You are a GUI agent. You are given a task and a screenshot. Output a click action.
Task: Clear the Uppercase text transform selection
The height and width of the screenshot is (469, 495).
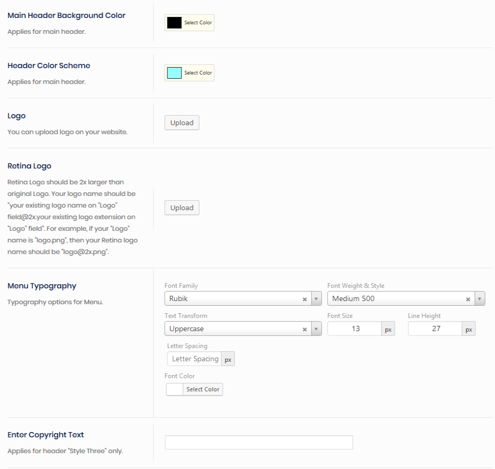(x=304, y=329)
